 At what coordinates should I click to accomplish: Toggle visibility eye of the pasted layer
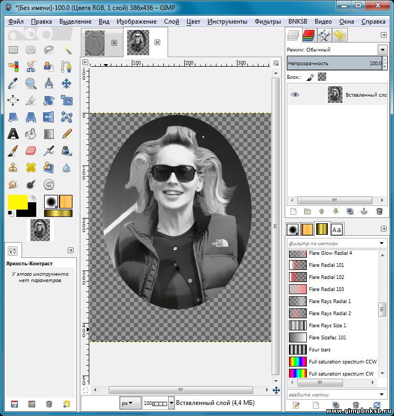pyautogui.click(x=295, y=95)
